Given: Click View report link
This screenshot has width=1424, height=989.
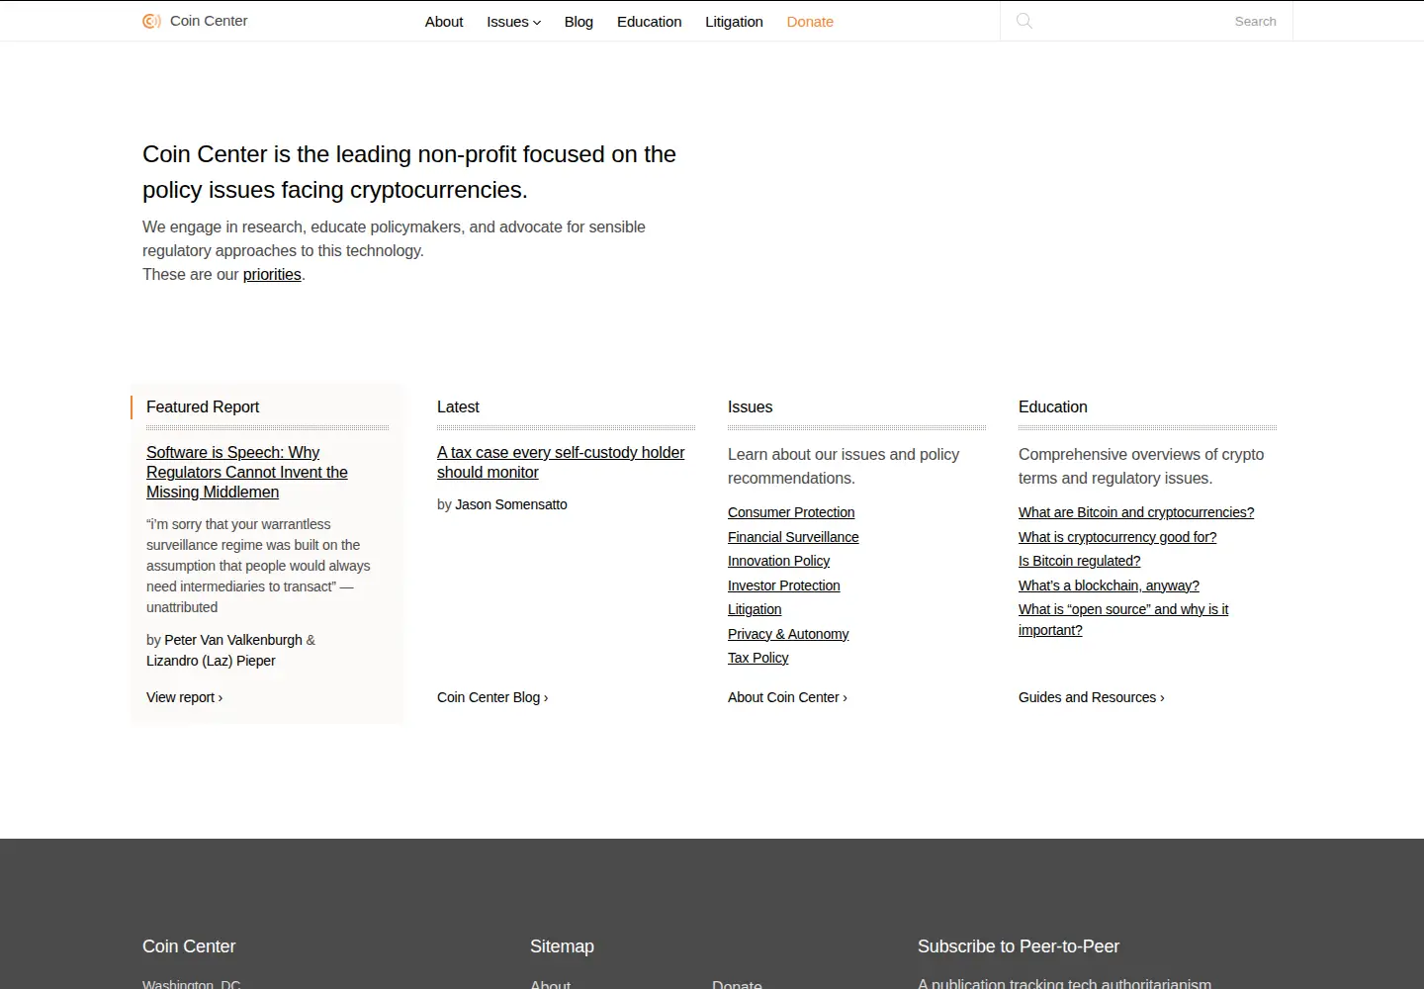Looking at the screenshot, I should pyautogui.click(x=185, y=697).
